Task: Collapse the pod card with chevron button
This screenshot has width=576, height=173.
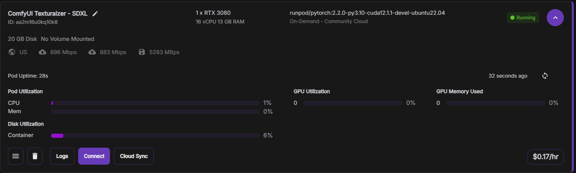Action: coord(555,17)
